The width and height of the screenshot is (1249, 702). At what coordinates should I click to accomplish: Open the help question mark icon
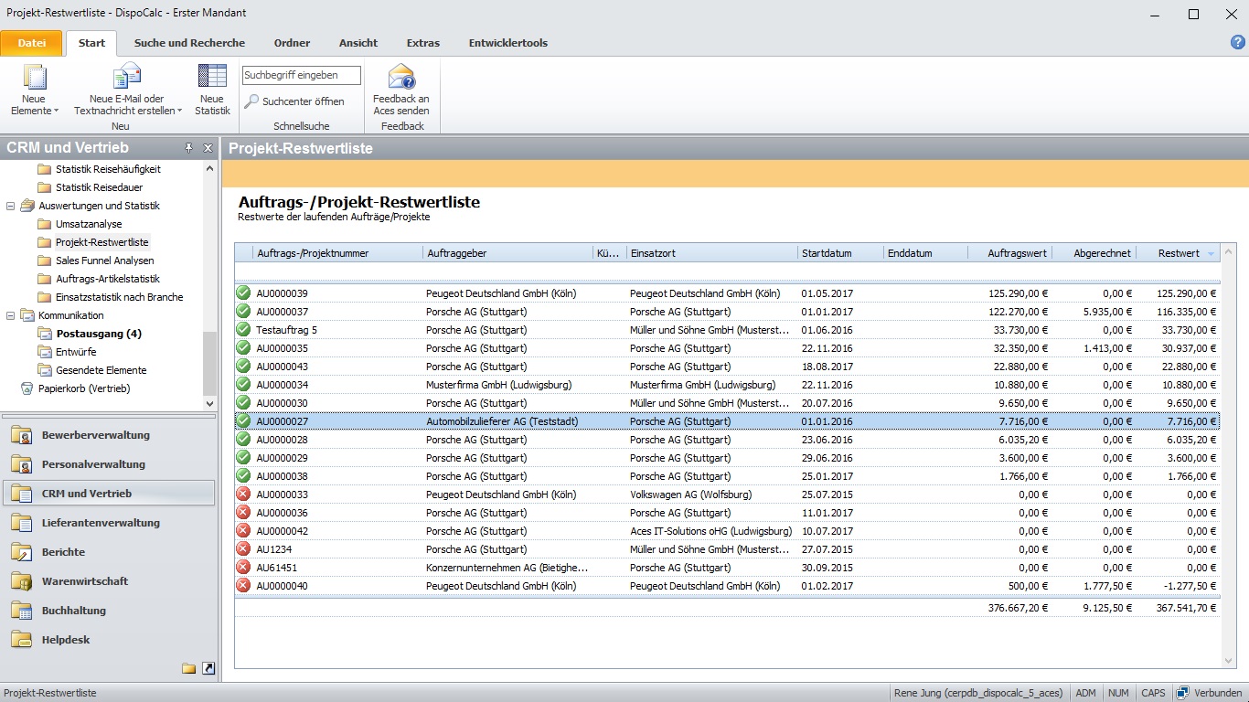tap(1238, 42)
